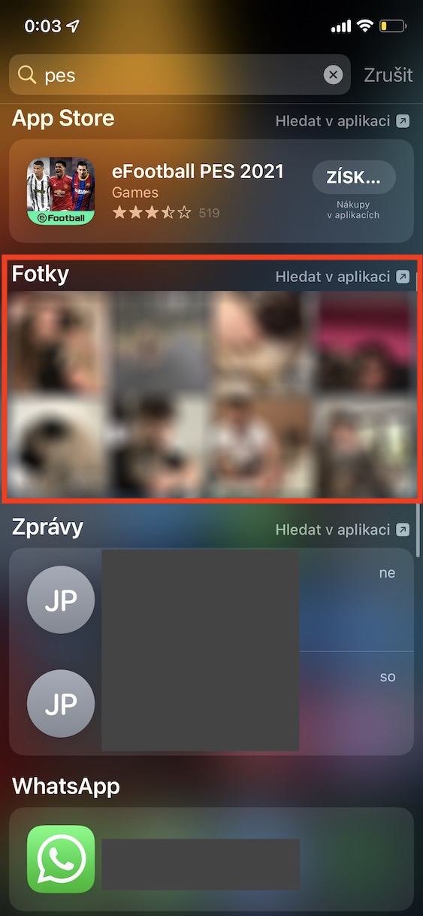Tap the search field containing pes

pyautogui.click(x=180, y=74)
